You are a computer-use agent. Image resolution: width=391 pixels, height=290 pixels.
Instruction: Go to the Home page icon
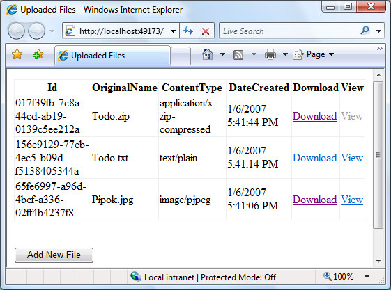click(x=208, y=54)
